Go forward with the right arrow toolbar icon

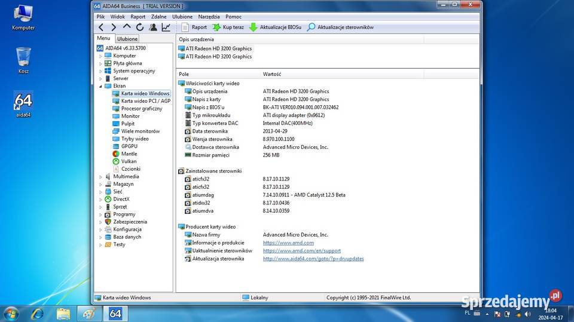114,27
